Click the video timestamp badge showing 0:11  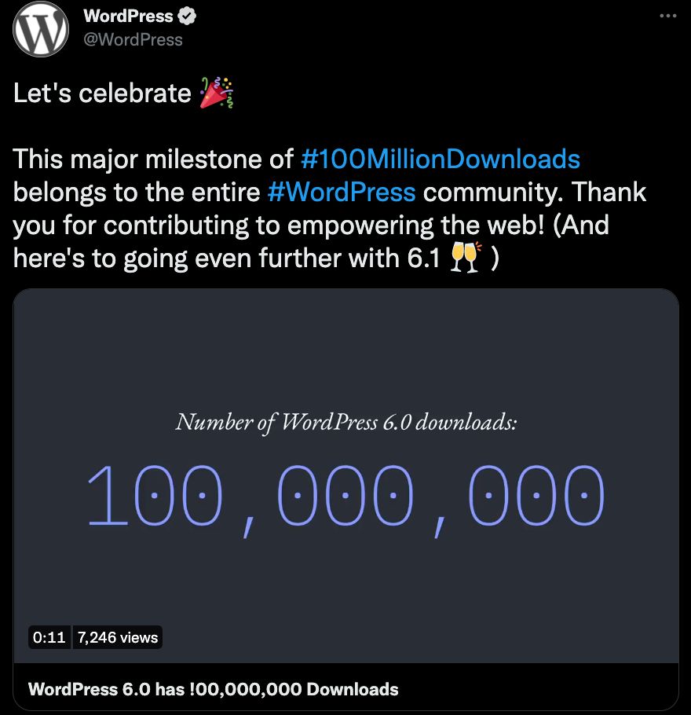coord(49,637)
